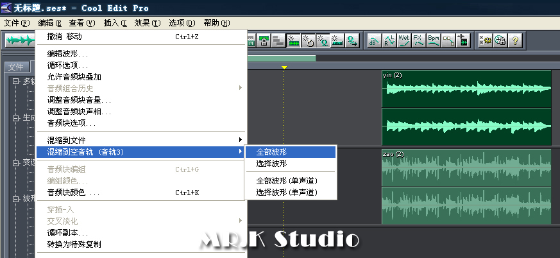Toggle snap to cues Q icon

pyautogui.click(x=322, y=40)
